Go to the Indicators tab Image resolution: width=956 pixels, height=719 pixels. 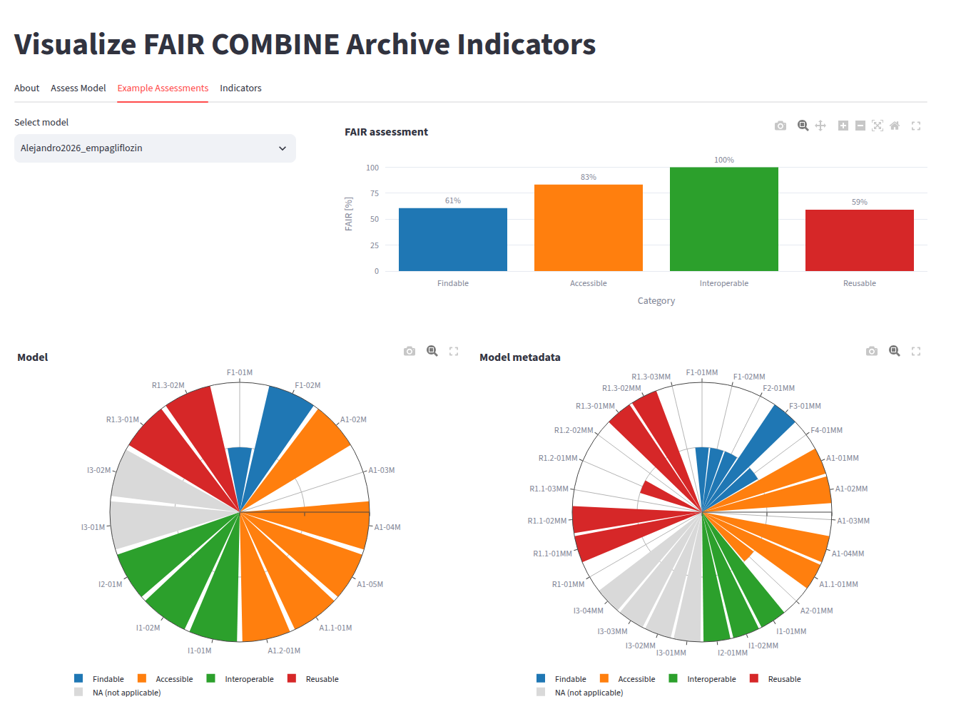240,88
